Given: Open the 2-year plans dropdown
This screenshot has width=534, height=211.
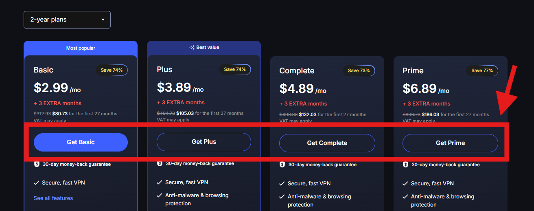Looking at the screenshot, I should [x=67, y=20].
